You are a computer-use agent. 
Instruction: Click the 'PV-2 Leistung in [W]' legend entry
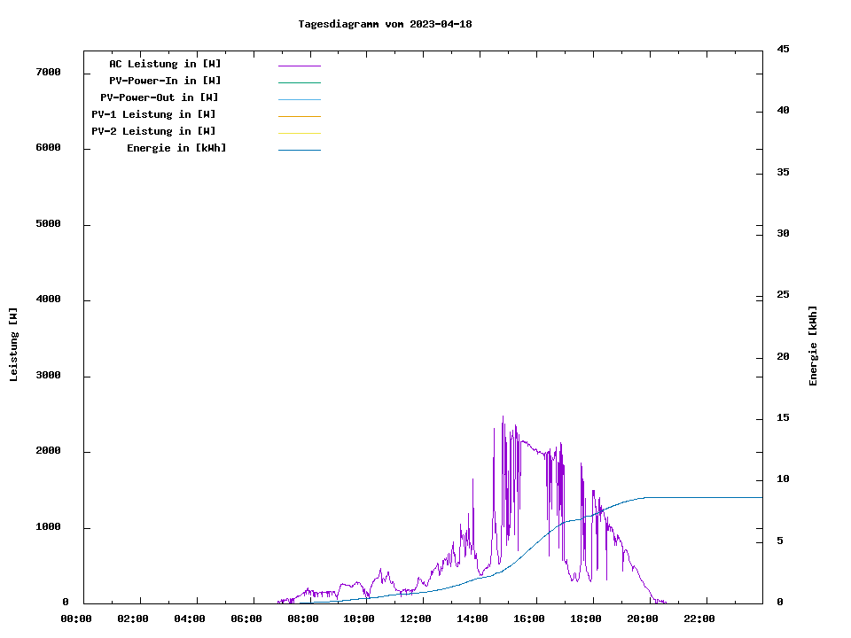(153, 131)
